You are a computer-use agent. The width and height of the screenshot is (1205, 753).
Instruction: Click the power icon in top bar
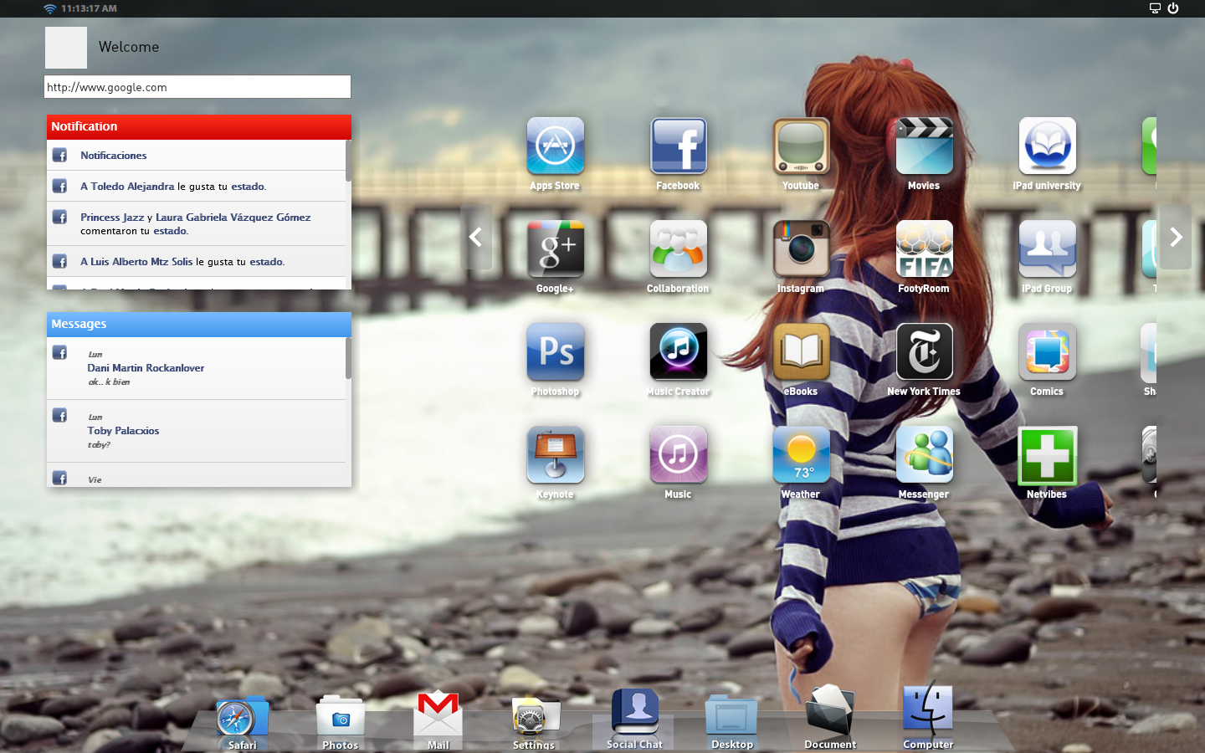[1173, 8]
